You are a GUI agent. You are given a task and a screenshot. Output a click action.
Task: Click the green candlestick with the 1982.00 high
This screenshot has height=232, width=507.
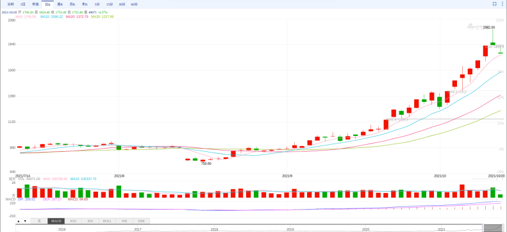493,44
